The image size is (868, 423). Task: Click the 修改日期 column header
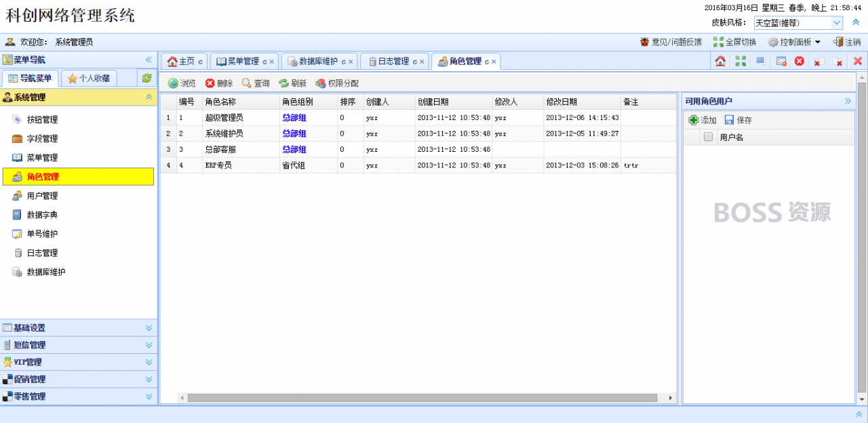(582, 102)
